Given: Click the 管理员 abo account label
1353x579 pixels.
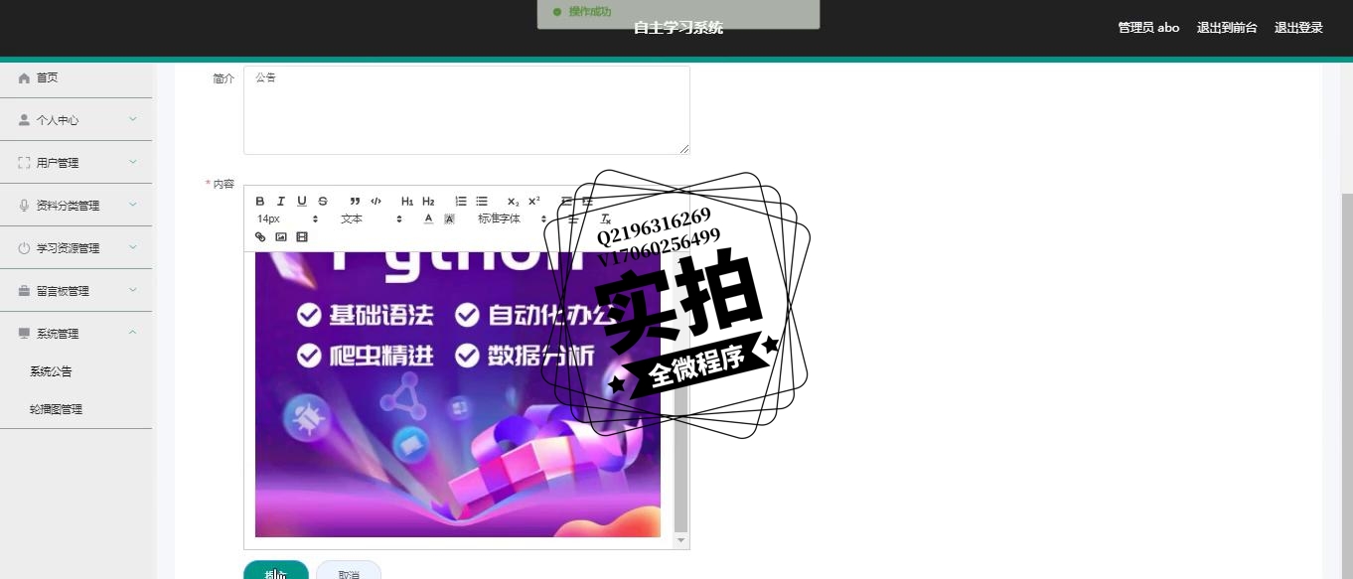Looking at the screenshot, I should tap(1148, 28).
